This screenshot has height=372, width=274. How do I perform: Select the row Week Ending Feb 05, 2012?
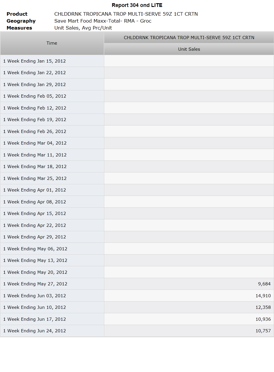point(137,96)
